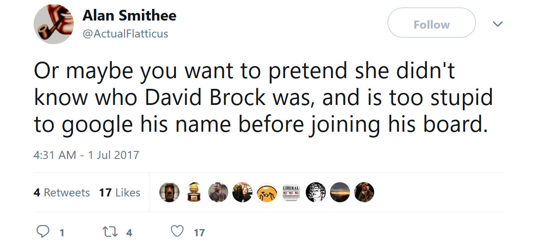The height and width of the screenshot is (242, 538).
Task: Open the yellow Gudetama egg avatar
Action: point(267,192)
